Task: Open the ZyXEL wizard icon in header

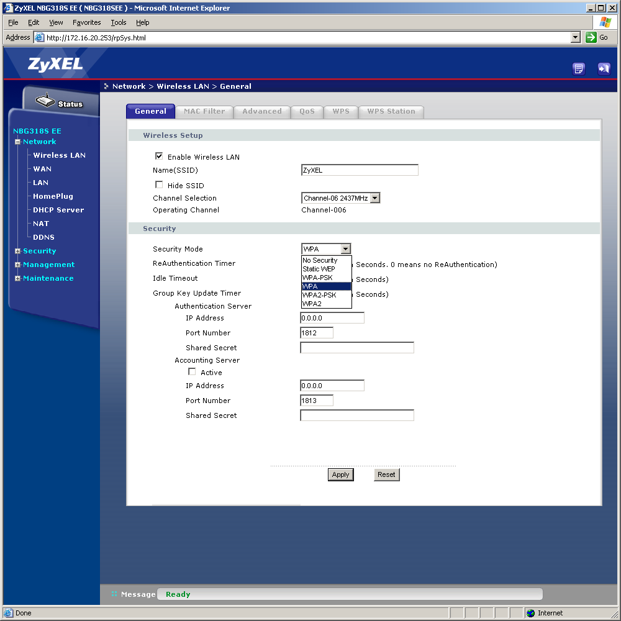Action: 579,69
